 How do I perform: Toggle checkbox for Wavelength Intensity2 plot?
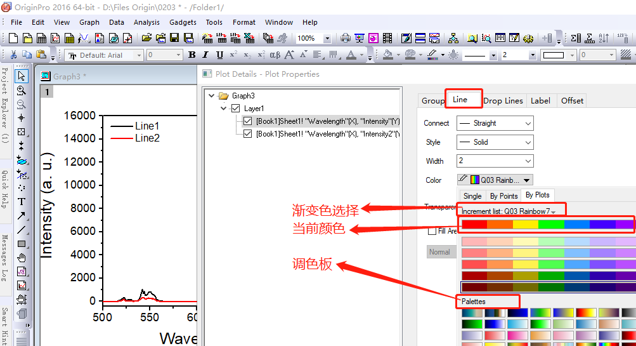[247, 133]
